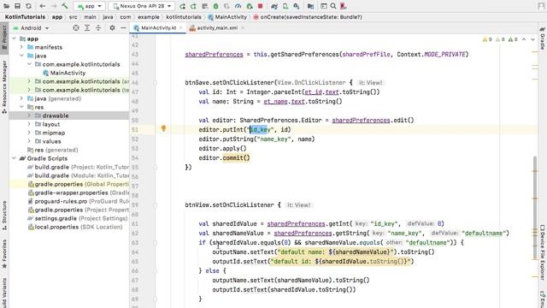
Task: Collapse the java folder node
Action: point(21,56)
